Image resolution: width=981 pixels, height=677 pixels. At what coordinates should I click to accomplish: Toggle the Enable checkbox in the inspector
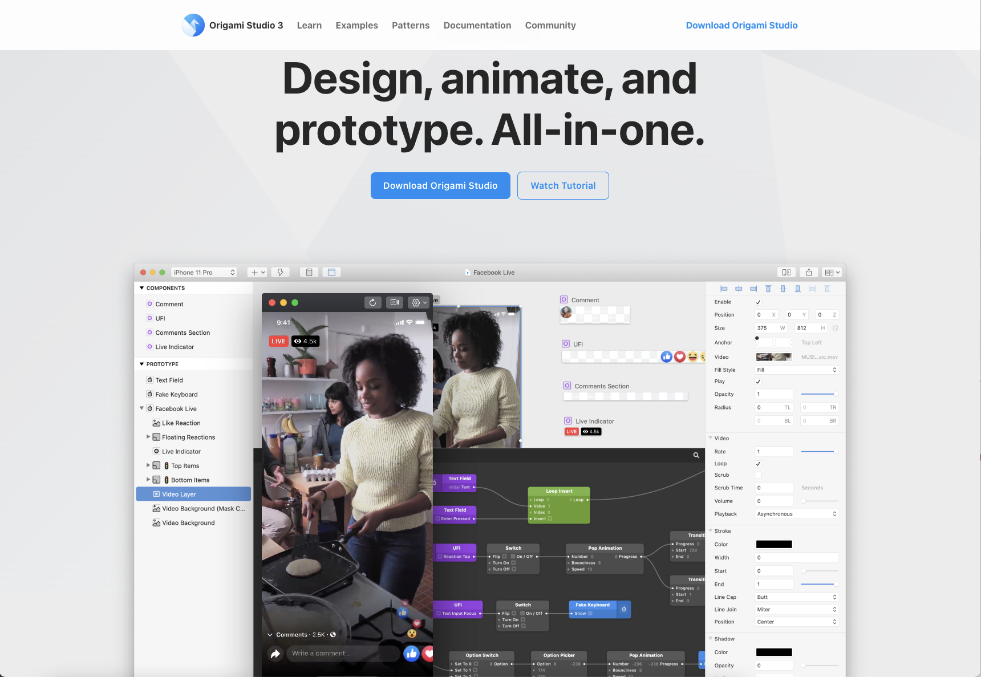(x=758, y=302)
